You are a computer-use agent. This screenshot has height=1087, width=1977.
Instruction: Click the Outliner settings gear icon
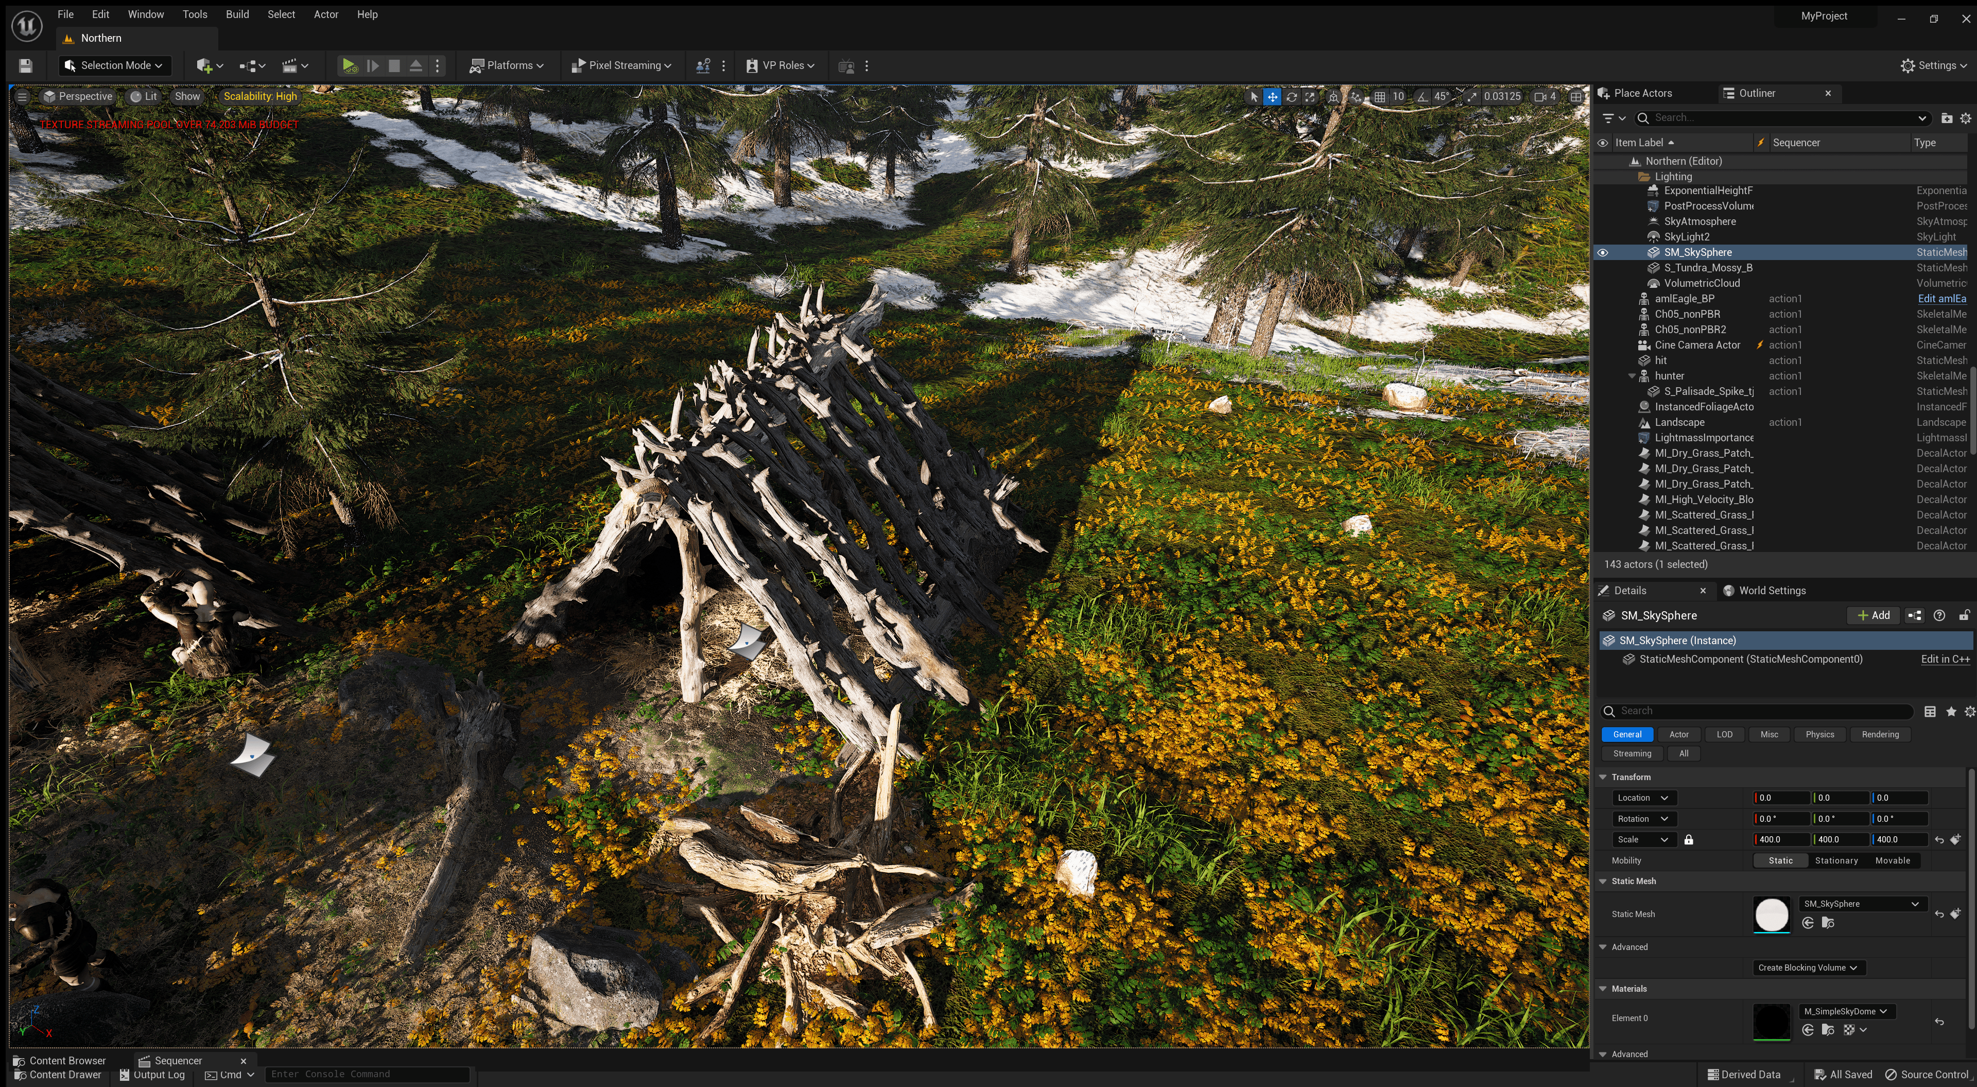(x=1966, y=118)
